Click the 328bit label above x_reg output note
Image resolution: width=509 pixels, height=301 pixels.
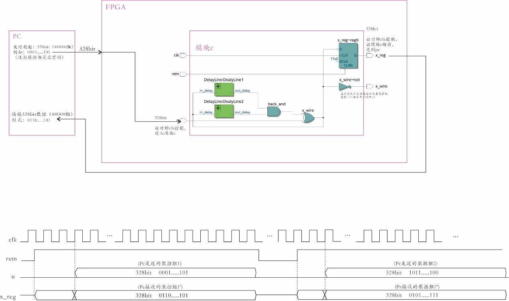(x=372, y=29)
